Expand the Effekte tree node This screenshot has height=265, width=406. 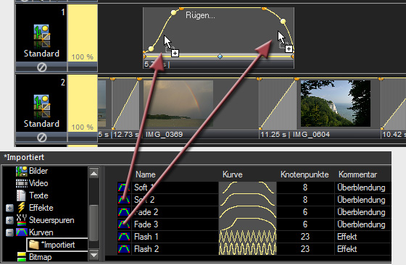coord(9,208)
